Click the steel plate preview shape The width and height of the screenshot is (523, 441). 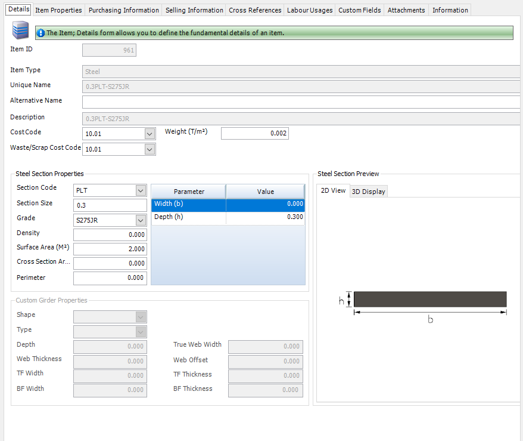point(430,299)
